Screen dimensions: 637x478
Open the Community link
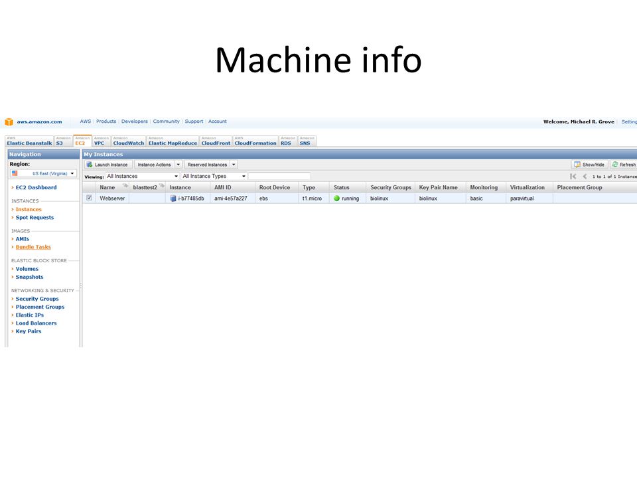166,121
